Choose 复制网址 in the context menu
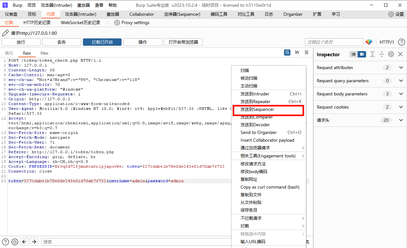Image resolution: width=407 pixels, height=248 pixels. (x=269, y=179)
